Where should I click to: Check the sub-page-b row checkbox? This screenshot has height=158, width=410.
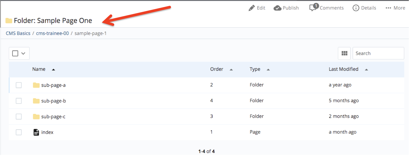pyautogui.click(x=19, y=101)
